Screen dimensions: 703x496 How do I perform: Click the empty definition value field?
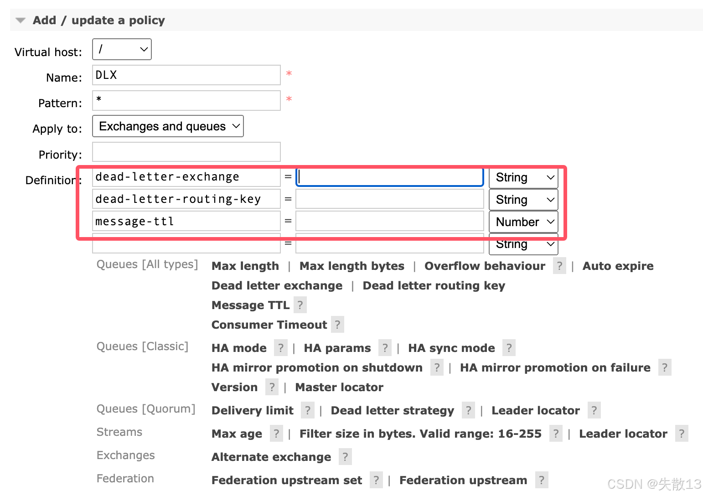point(390,244)
